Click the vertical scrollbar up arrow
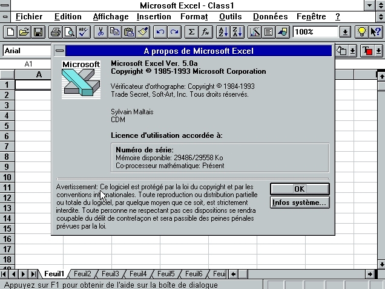 (x=381, y=77)
